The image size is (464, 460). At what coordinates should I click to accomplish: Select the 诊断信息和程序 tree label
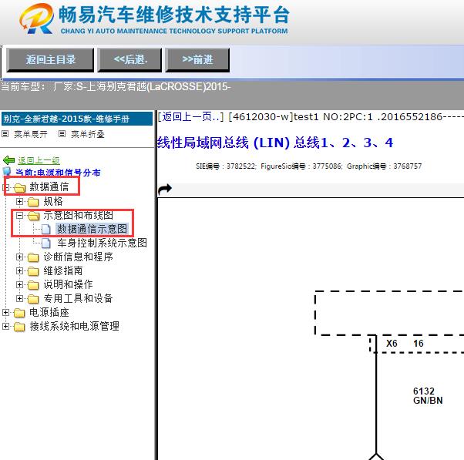78,257
